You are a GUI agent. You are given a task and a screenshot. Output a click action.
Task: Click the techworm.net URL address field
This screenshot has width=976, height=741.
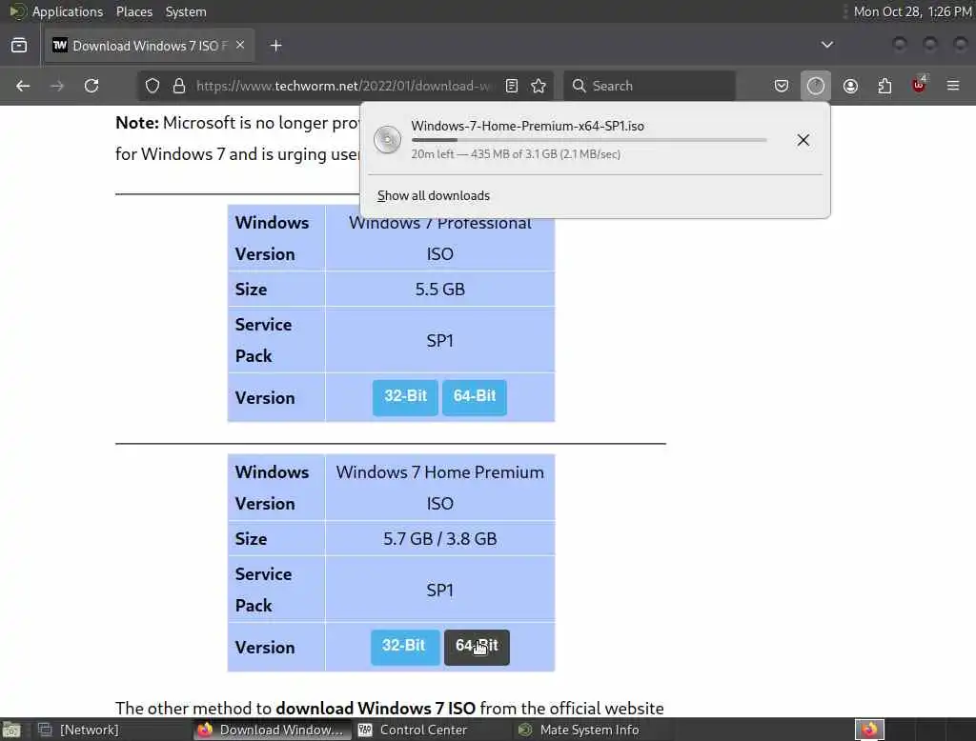click(343, 86)
